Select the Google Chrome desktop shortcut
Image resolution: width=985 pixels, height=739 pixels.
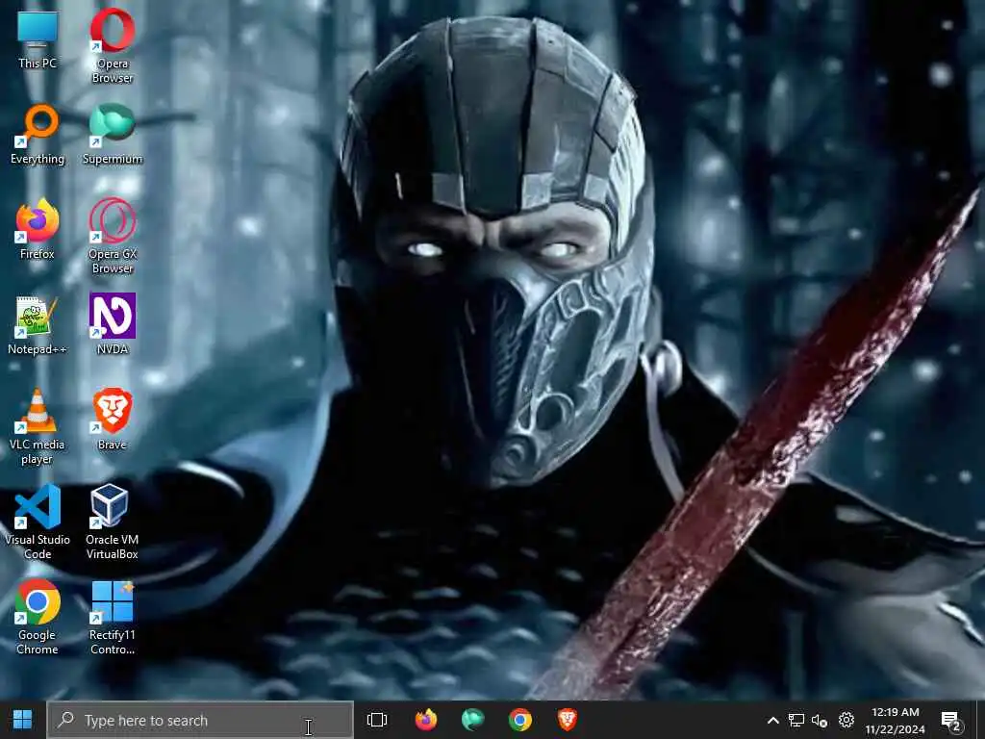click(x=38, y=618)
